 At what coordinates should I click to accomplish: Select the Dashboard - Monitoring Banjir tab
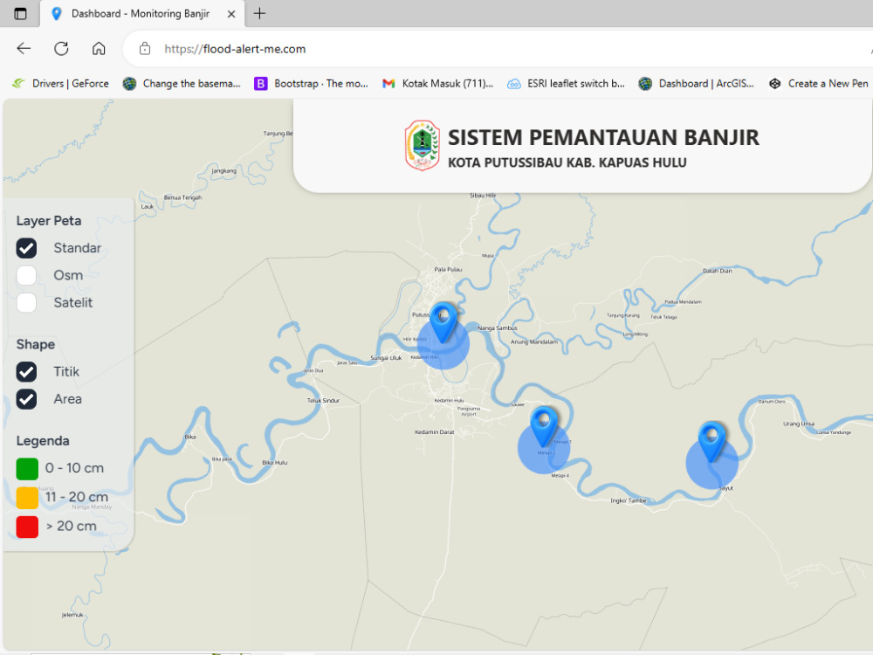pos(141,13)
